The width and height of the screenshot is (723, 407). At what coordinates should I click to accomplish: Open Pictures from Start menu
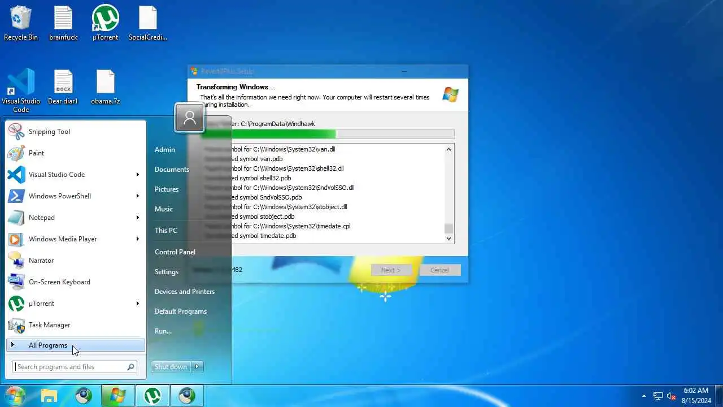pyautogui.click(x=167, y=189)
